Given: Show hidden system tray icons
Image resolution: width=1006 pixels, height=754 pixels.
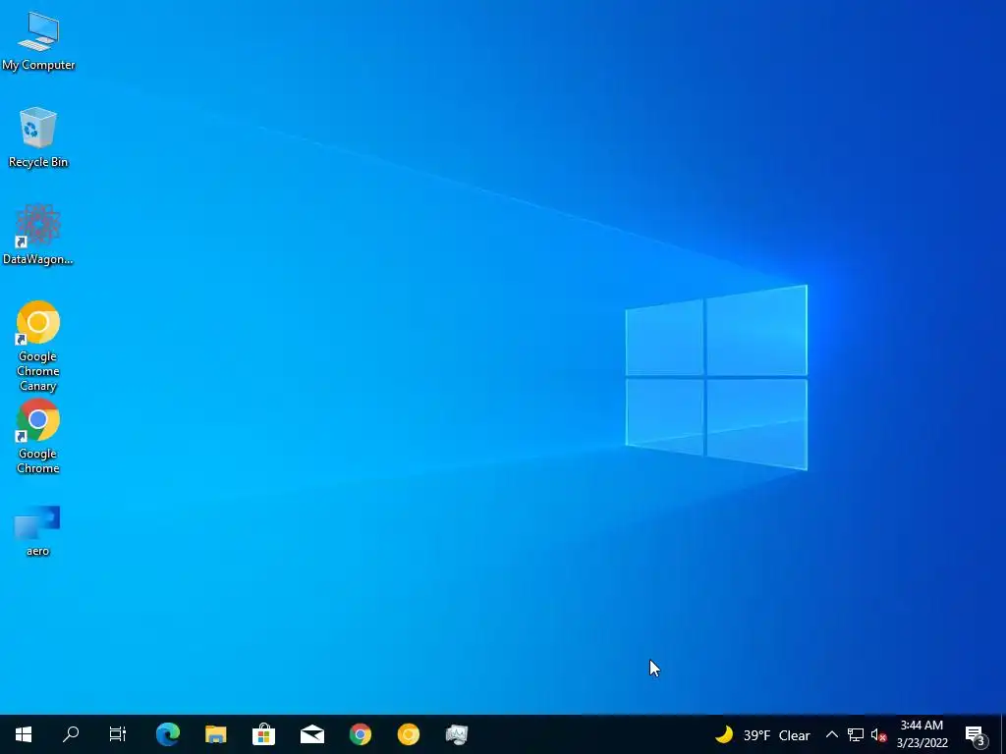Looking at the screenshot, I should (831, 734).
